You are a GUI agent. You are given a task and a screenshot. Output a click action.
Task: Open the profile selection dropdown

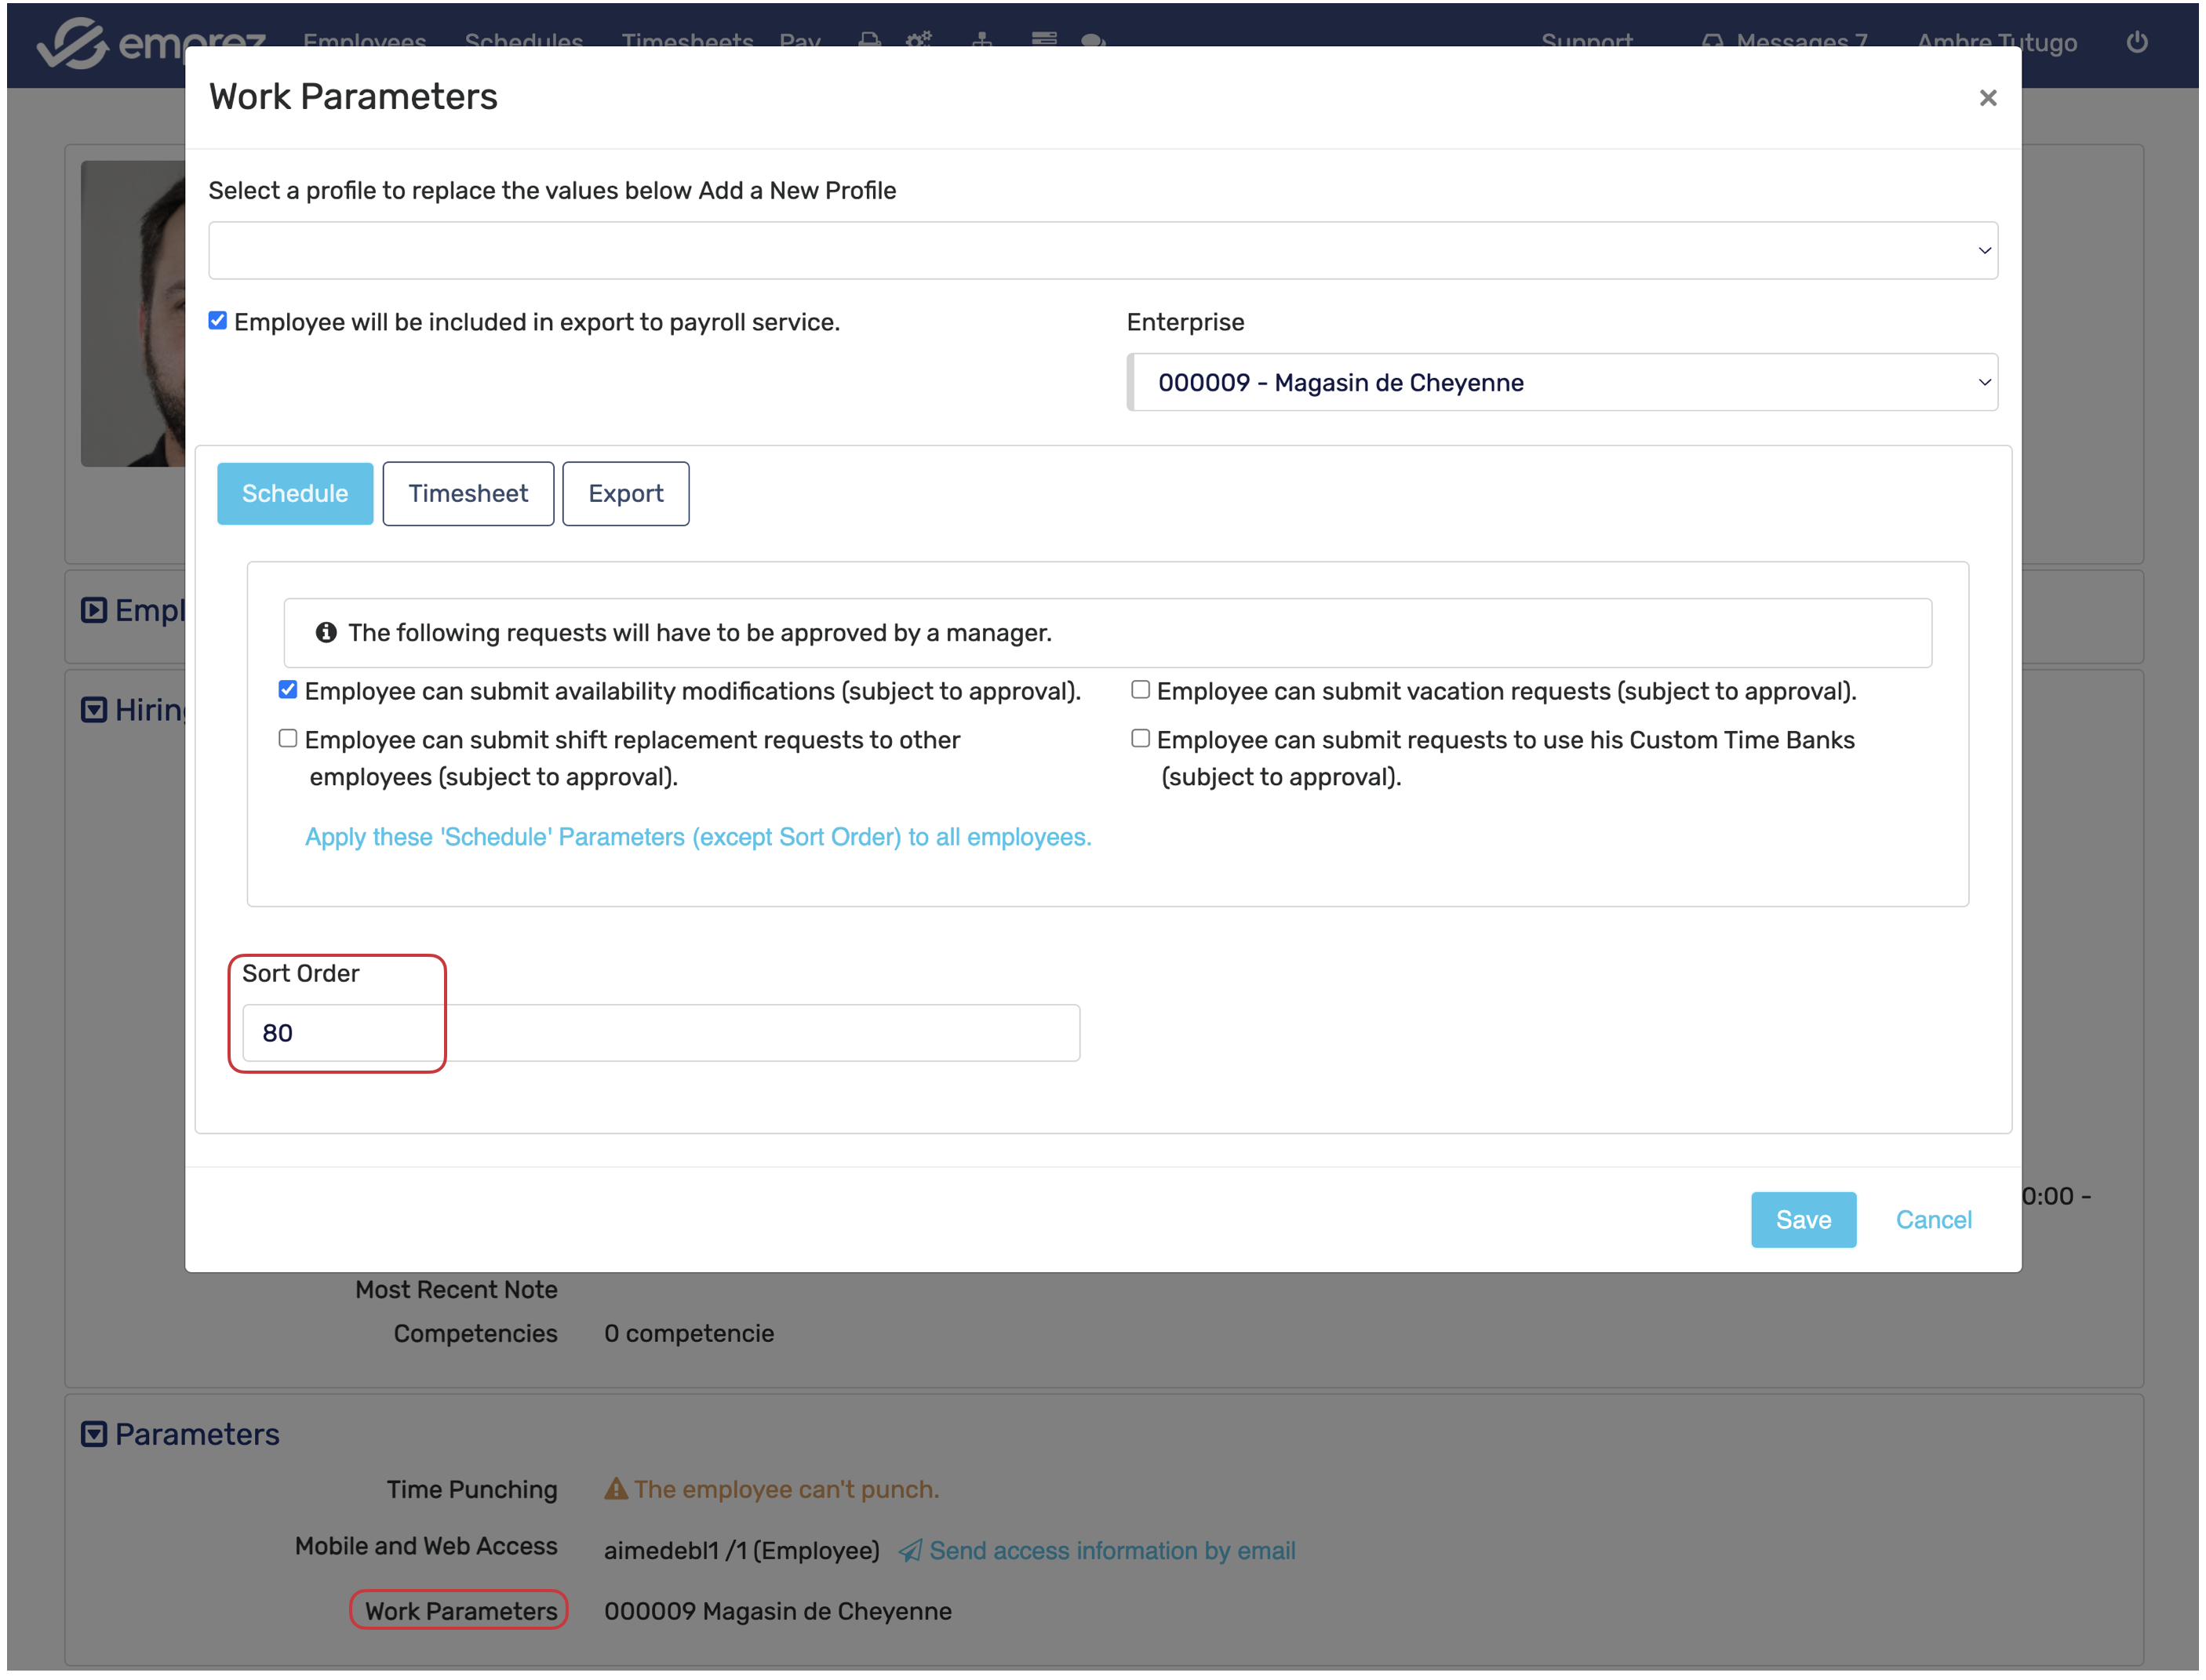pyautogui.click(x=1102, y=250)
